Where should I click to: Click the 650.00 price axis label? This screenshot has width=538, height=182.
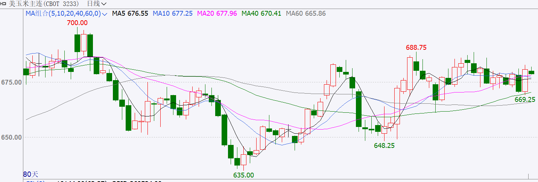tap(11, 137)
